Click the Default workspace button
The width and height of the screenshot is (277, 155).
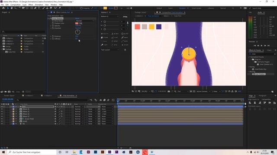coord(159,8)
